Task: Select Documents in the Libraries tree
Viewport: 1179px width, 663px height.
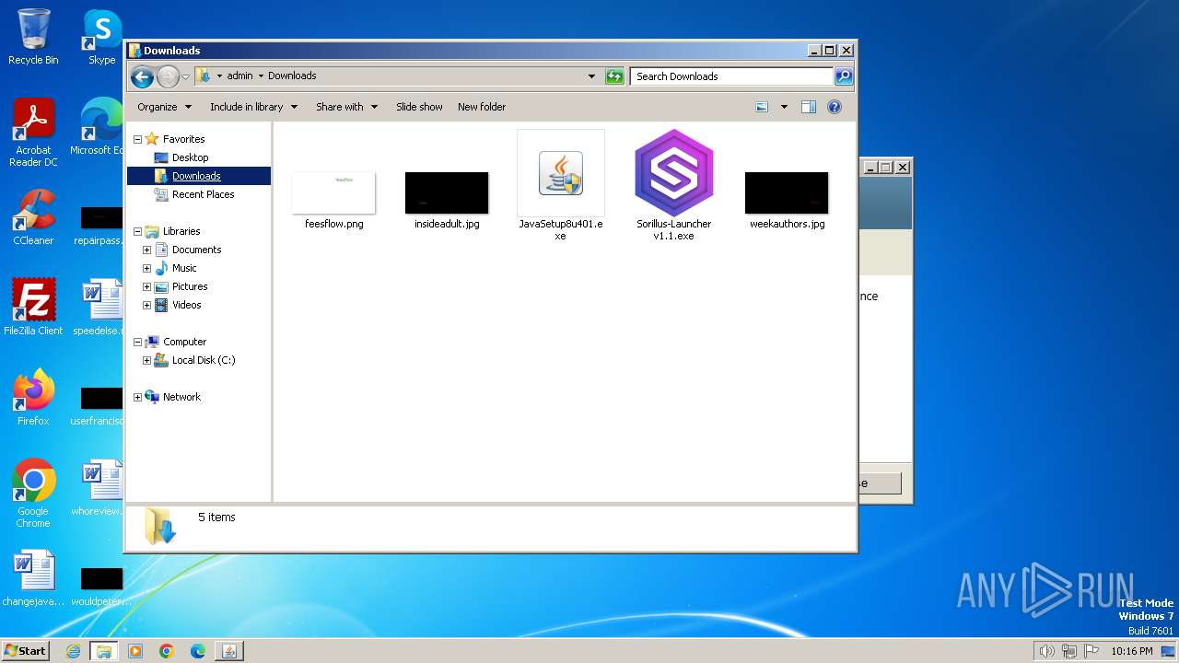Action: click(x=196, y=250)
